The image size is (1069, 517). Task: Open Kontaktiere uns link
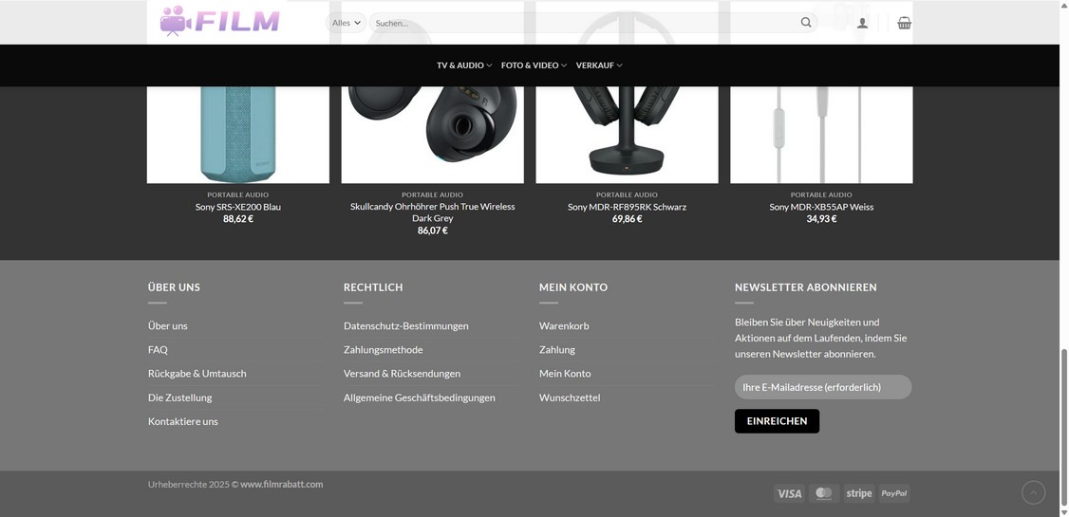click(182, 421)
